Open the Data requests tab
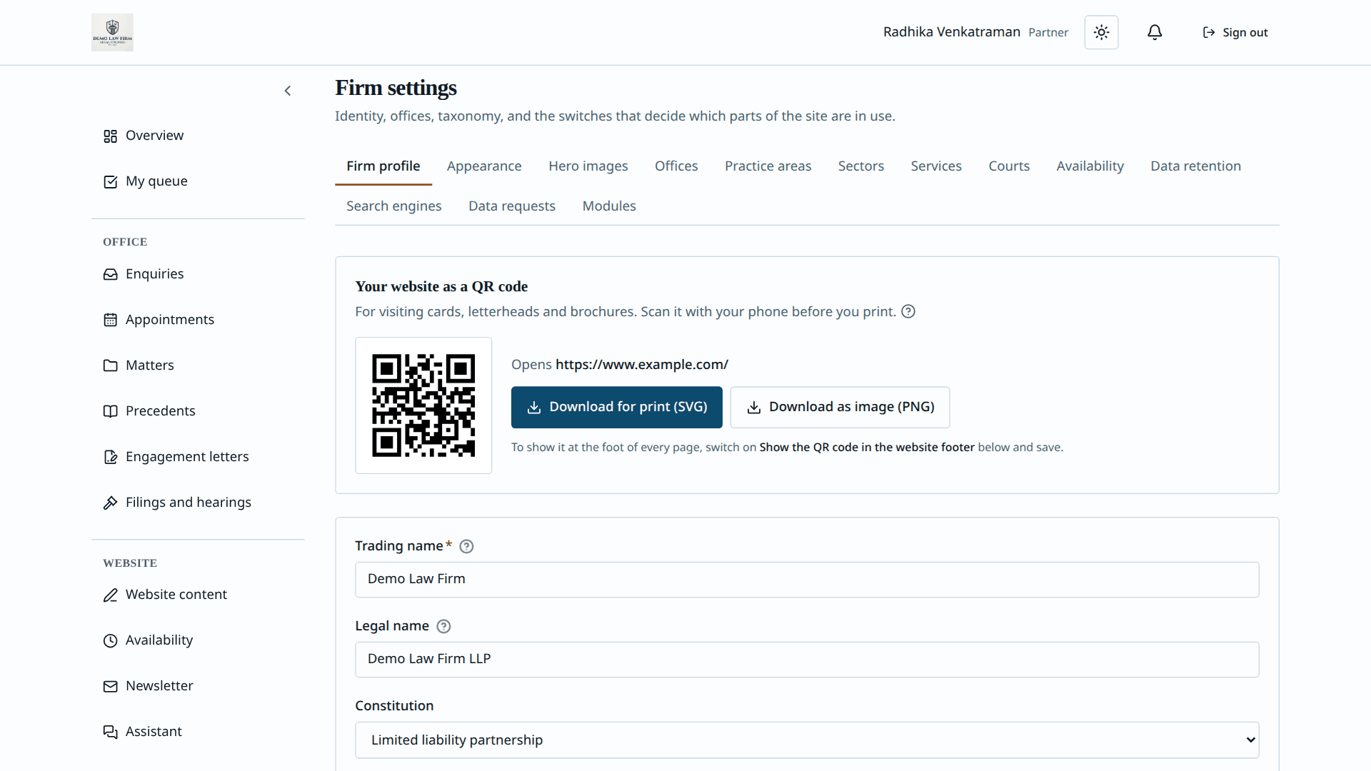Viewport: 1371px width, 771px height. click(x=512, y=206)
